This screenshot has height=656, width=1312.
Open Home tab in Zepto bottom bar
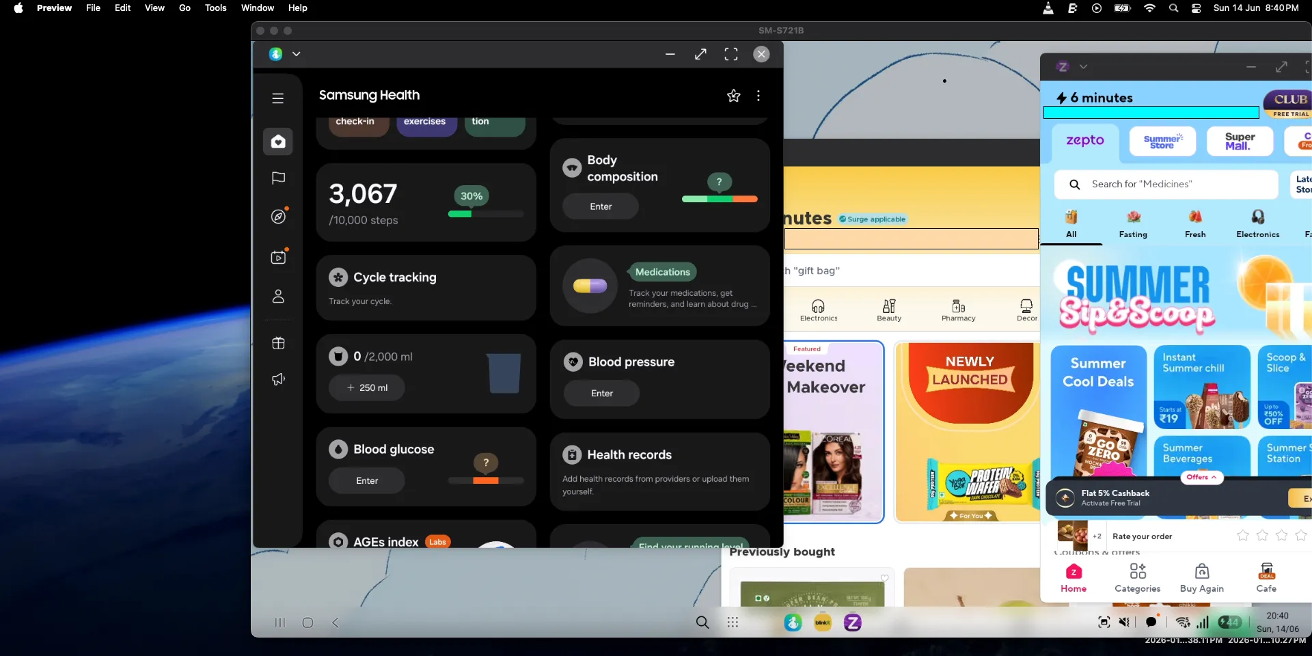[1074, 578]
